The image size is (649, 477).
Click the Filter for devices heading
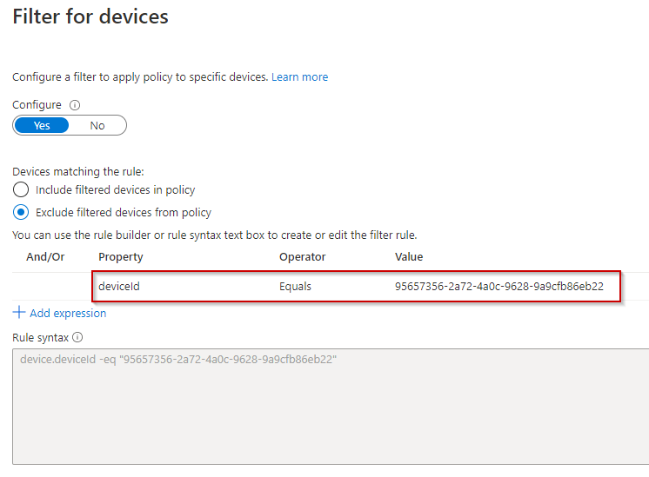tap(90, 17)
